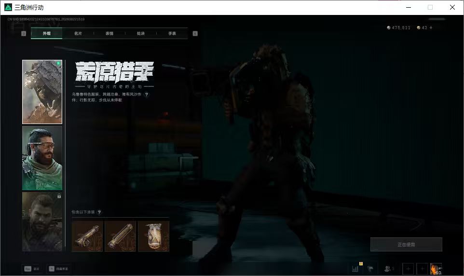
Task: Click the lock icon on third skin
Action: [x=59, y=196]
